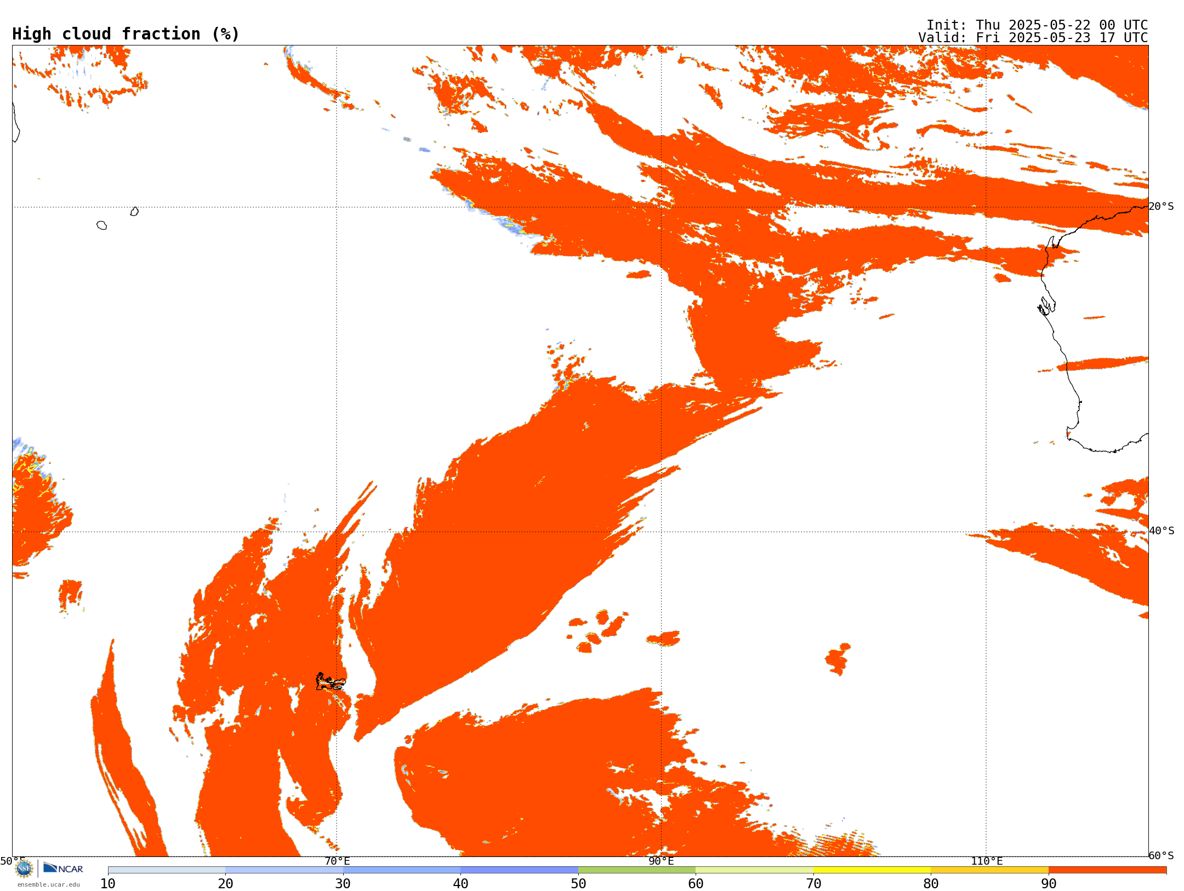Click the 60°S latitude label

click(1162, 855)
